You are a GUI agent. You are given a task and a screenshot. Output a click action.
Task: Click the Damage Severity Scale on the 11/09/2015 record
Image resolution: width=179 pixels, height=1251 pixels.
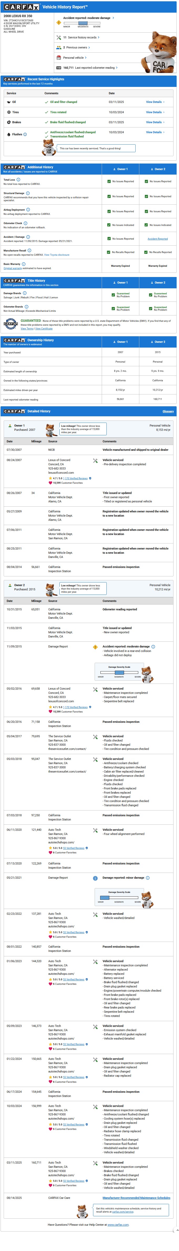tap(119, 673)
